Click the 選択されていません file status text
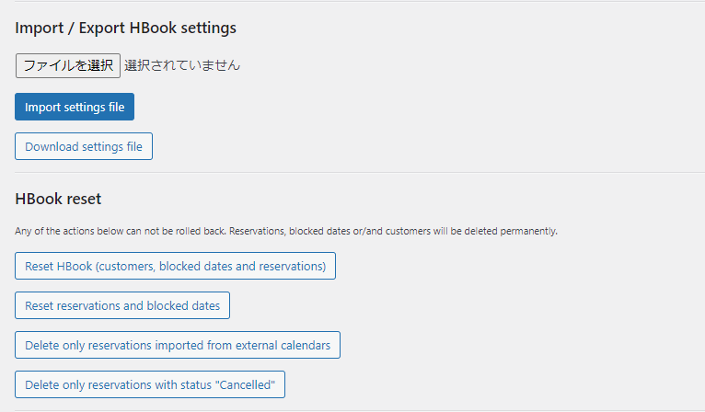The width and height of the screenshot is (705, 412). tap(182, 65)
